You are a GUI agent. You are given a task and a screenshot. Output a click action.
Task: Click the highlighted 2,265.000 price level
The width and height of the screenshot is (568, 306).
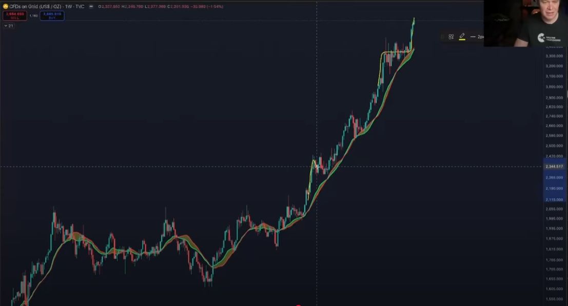tap(555, 178)
